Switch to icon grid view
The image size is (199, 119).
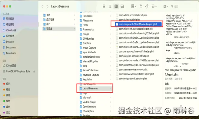[104, 6]
